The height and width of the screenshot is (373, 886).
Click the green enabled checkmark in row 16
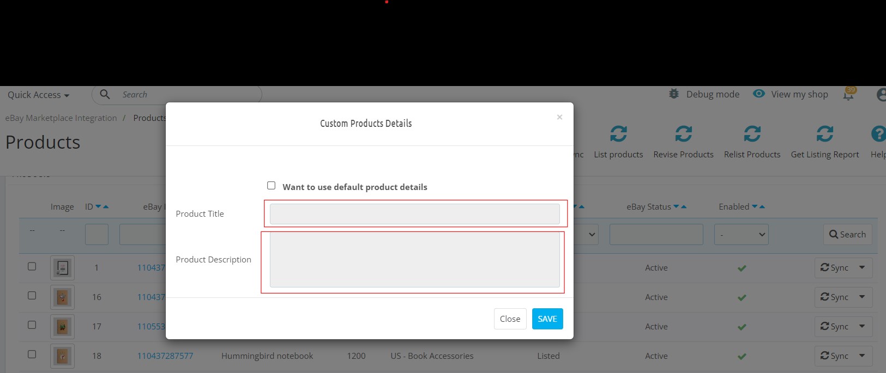coord(742,297)
